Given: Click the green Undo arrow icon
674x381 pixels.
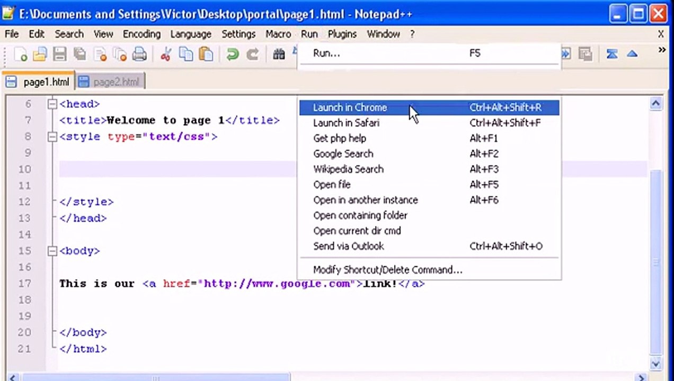Looking at the screenshot, I should pos(232,54).
